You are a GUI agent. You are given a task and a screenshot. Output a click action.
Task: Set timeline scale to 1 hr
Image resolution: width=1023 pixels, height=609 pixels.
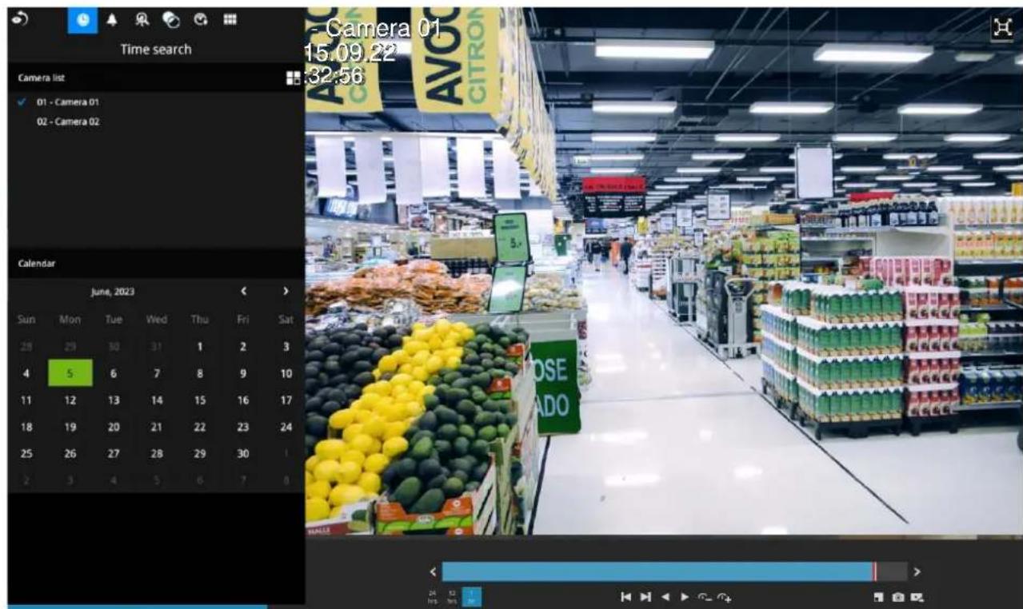click(472, 597)
